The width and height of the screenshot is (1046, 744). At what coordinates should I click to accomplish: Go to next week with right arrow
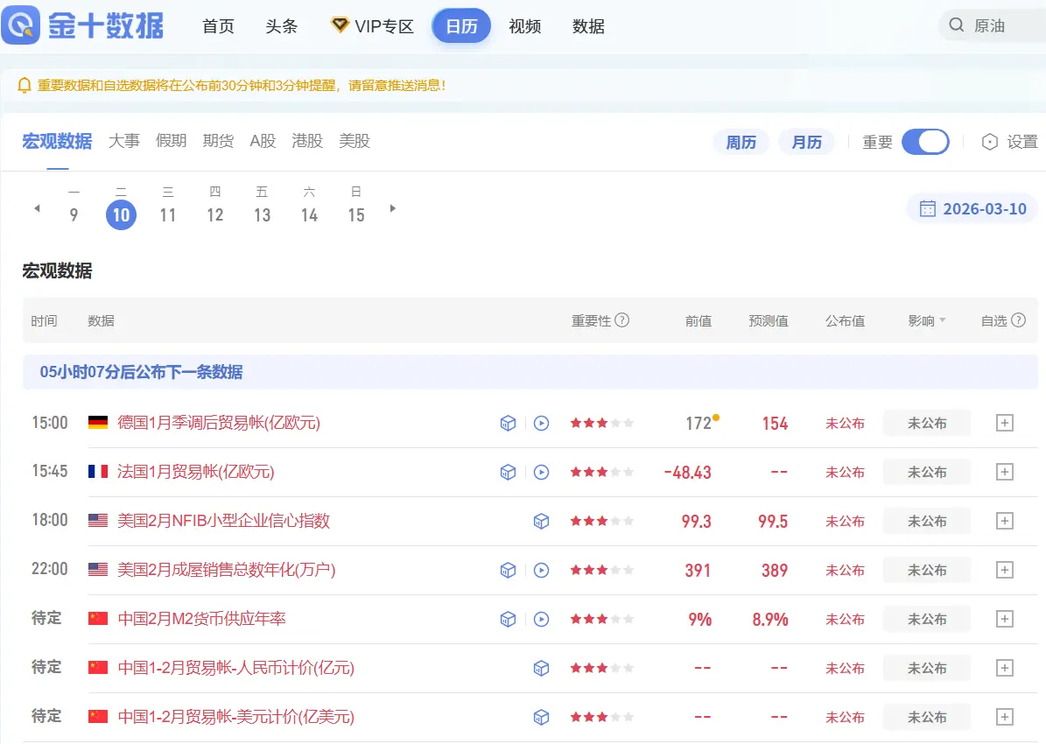pos(393,208)
